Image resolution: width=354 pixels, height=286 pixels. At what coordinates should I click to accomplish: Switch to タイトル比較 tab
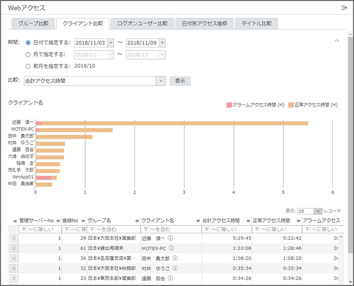pos(257,23)
